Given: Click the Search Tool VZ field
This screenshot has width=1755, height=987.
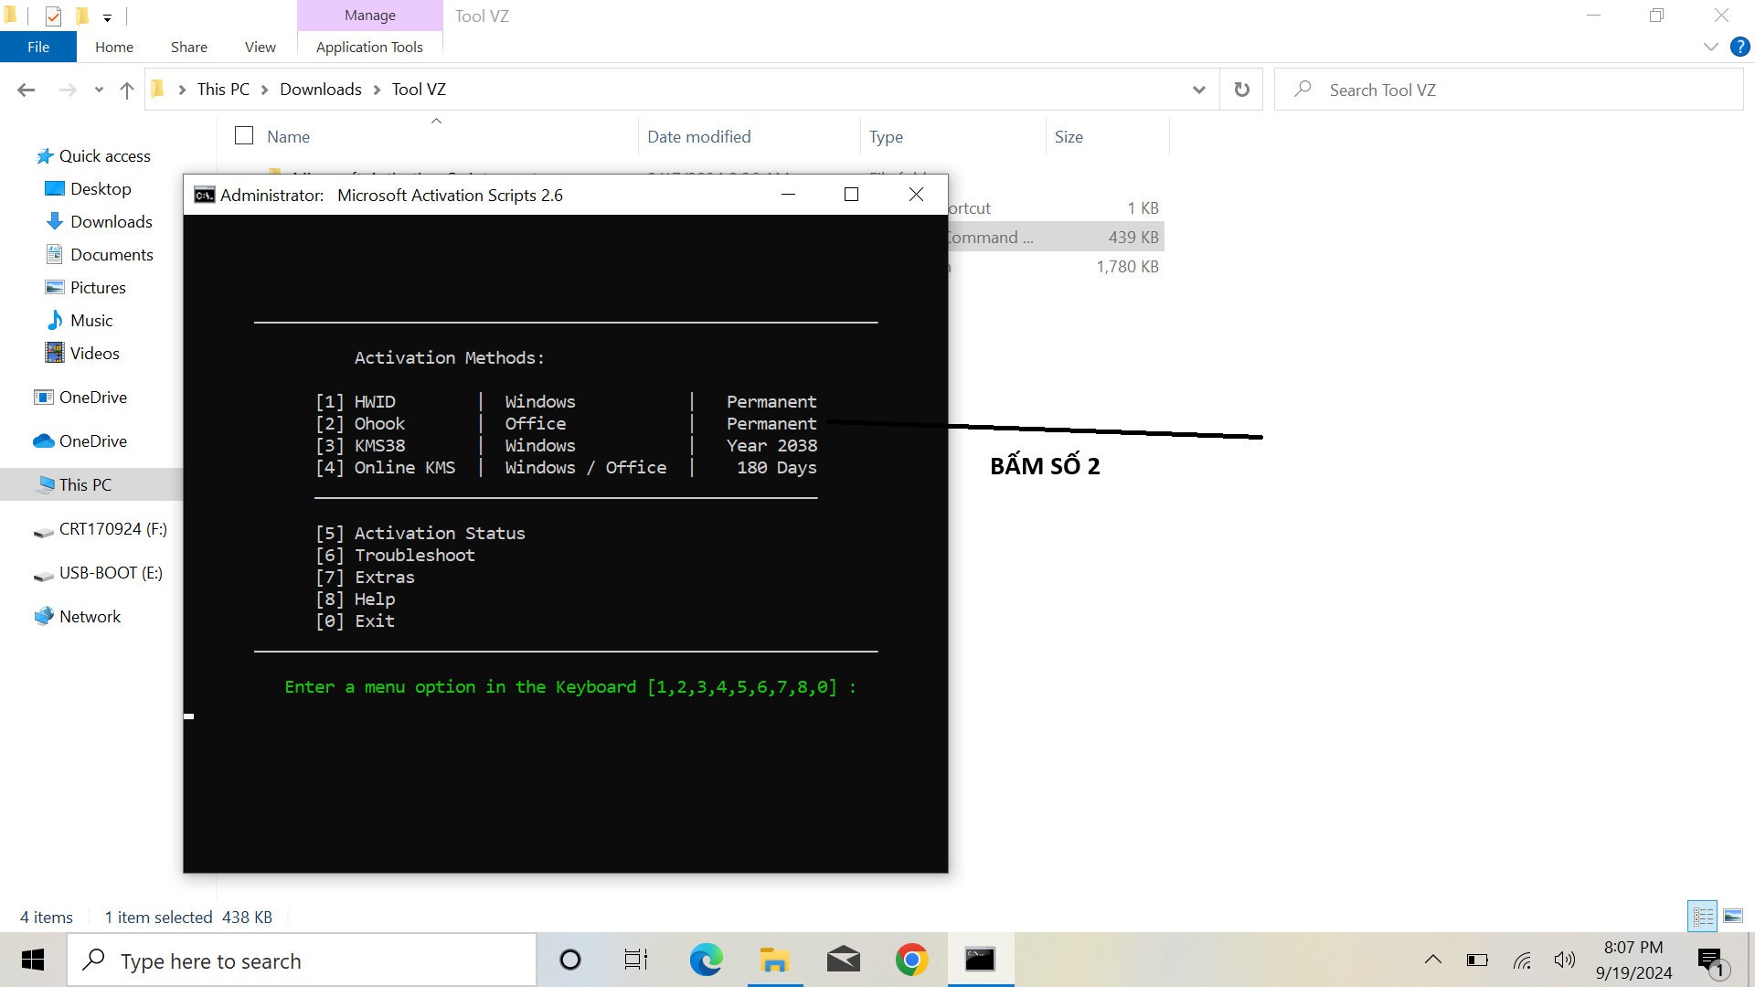Looking at the screenshot, I should (x=1508, y=90).
